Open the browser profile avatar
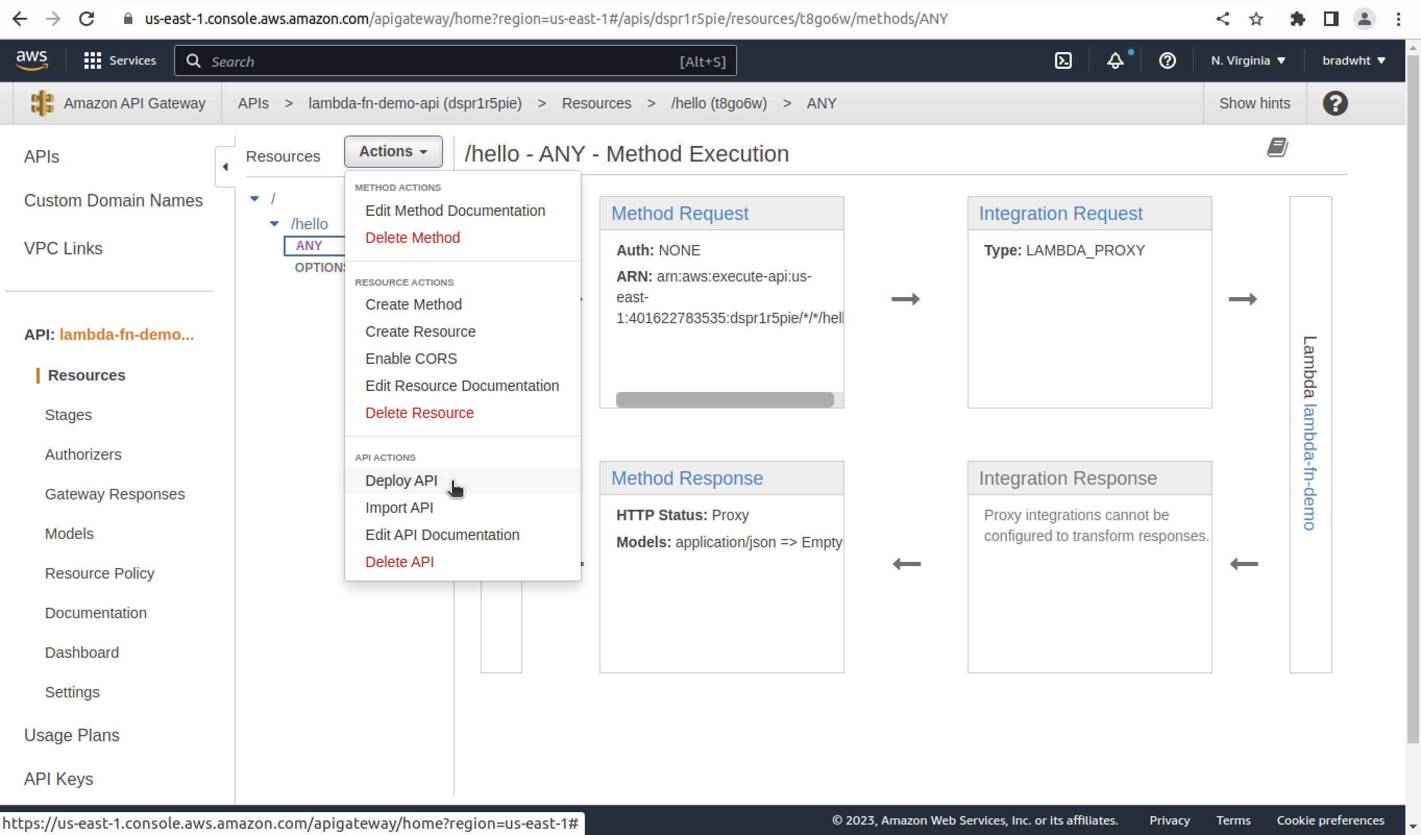 point(1365,19)
